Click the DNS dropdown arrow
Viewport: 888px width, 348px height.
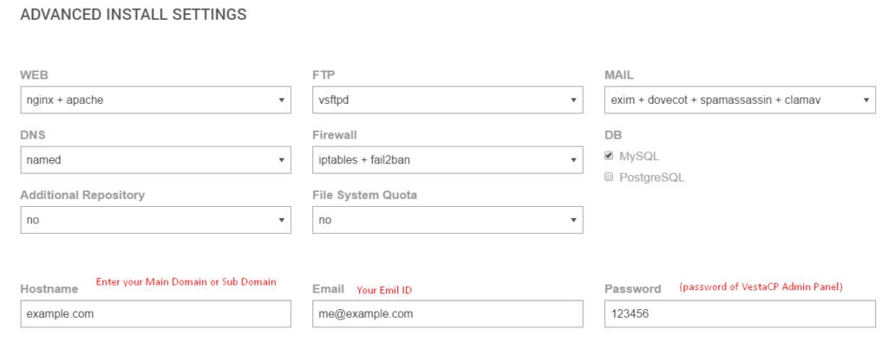282,160
